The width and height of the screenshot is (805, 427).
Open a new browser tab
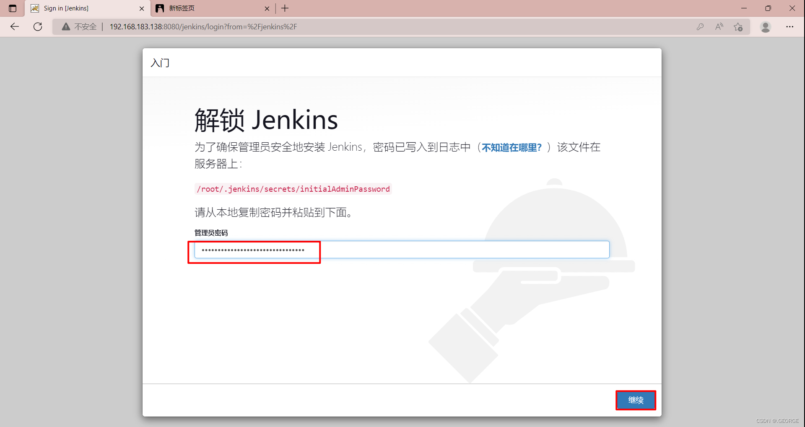[x=285, y=8]
